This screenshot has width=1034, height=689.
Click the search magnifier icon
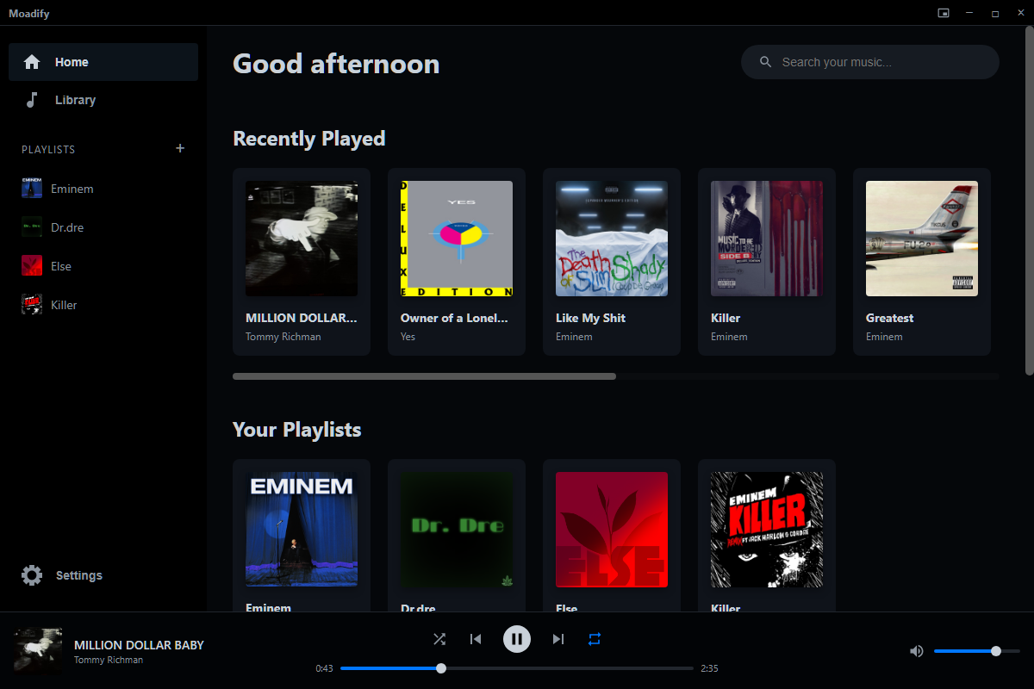coord(765,62)
